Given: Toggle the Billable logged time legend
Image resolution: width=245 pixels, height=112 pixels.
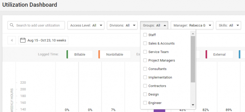Looking at the screenshot, I should [80, 54].
